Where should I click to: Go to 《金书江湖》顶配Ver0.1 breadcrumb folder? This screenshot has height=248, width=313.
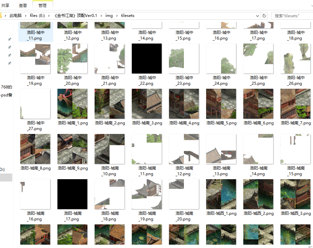point(76,16)
